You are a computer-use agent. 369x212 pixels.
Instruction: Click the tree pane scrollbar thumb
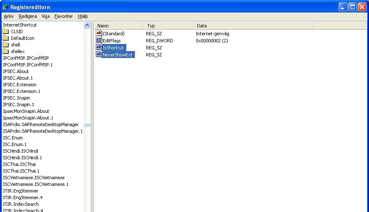87,125
